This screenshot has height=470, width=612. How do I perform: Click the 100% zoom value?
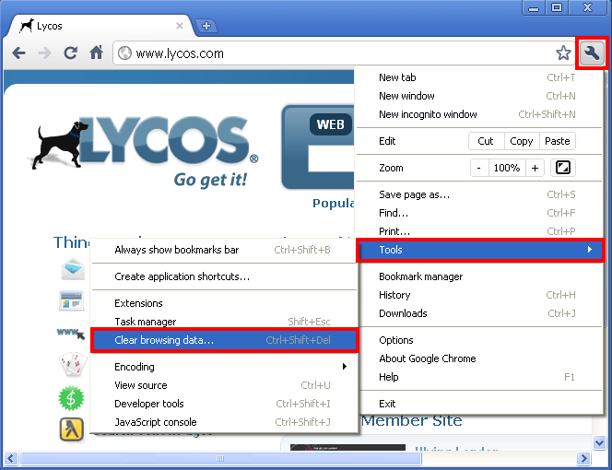click(x=507, y=168)
